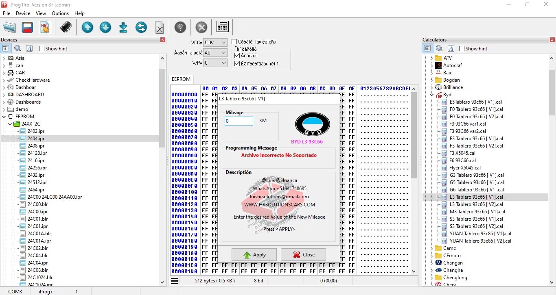The width and height of the screenshot is (556, 295).
Task: Select the EEPROM tab
Action: click(x=181, y=79)
